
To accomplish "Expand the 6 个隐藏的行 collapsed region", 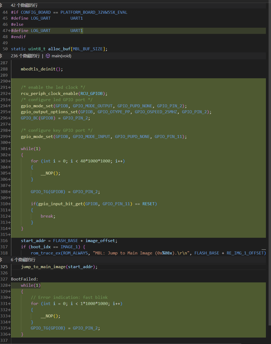I will coord(23,260).
